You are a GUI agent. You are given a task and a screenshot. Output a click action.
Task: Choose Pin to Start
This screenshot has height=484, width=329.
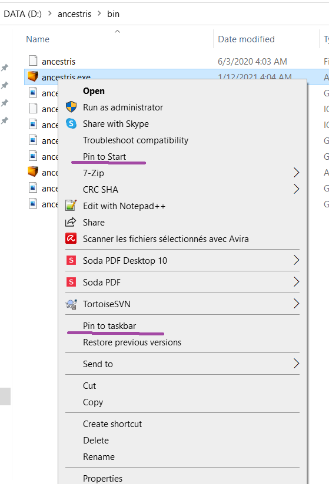105,157
